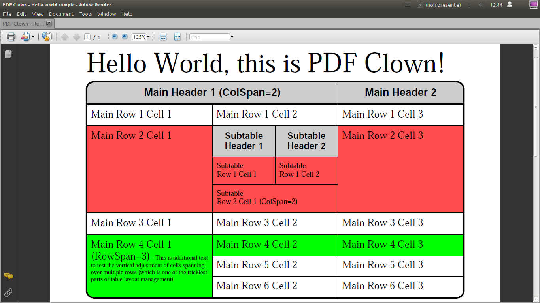Click the Print icon in the toolbar
This screenshot has width=540, height=303.
pyautogui.click(x=11, y=37)
